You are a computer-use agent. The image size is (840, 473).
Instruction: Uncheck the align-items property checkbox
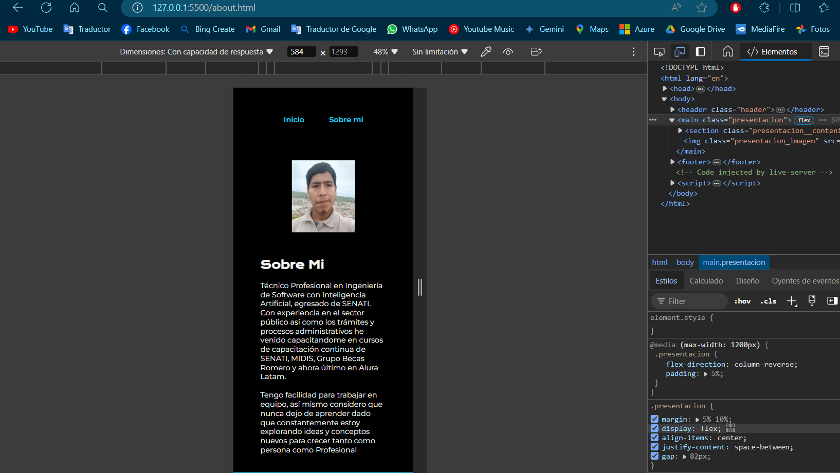tap(654, 438)
